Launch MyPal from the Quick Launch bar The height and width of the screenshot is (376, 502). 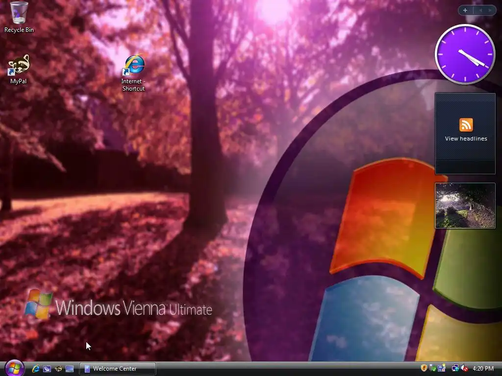pos(58,369)
